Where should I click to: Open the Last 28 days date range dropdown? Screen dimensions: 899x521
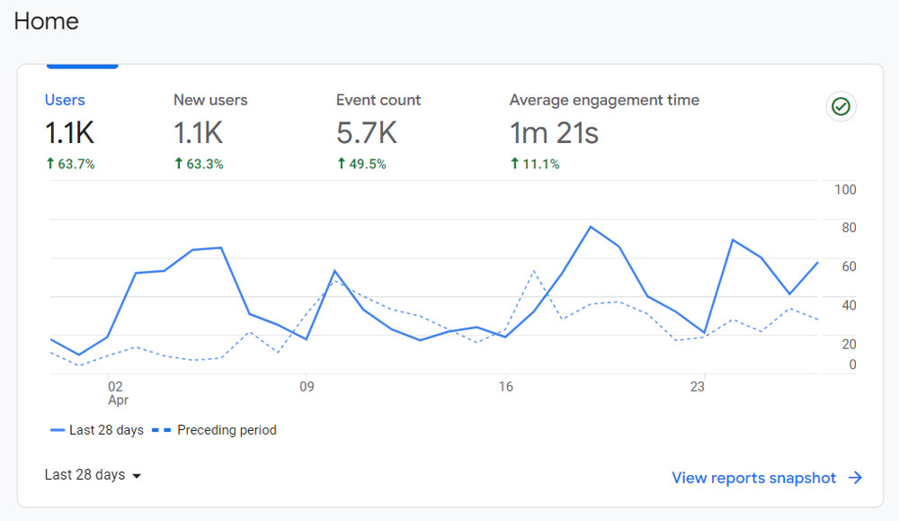pos(93,475)
